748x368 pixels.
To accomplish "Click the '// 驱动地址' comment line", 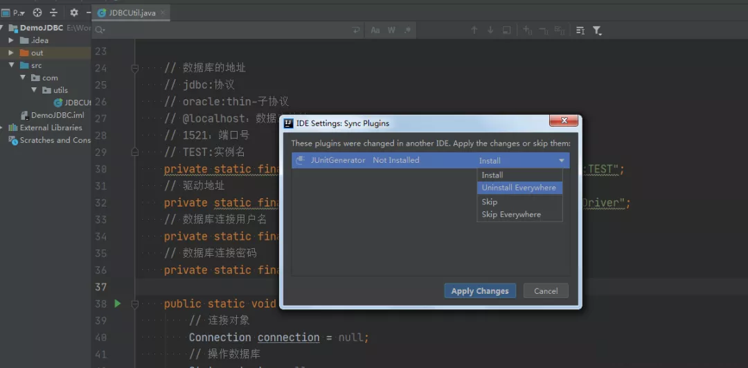I will coord(194,186).
